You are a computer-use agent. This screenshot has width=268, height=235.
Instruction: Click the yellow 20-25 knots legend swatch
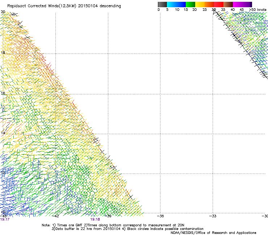point(200,4)
